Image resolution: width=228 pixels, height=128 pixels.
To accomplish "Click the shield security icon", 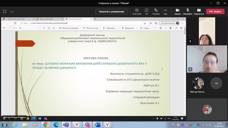I will (x=5, y=11).
